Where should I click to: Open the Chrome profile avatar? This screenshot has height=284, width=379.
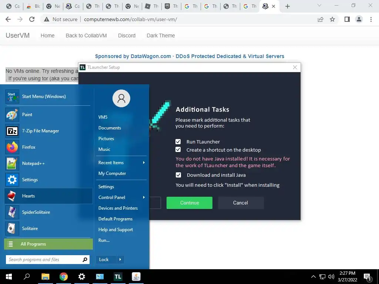point(359,19)
